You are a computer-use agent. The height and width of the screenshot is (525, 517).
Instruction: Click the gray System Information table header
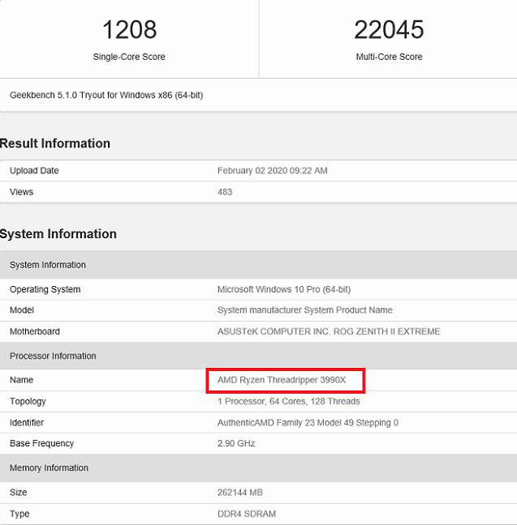(x=258, y=265)
